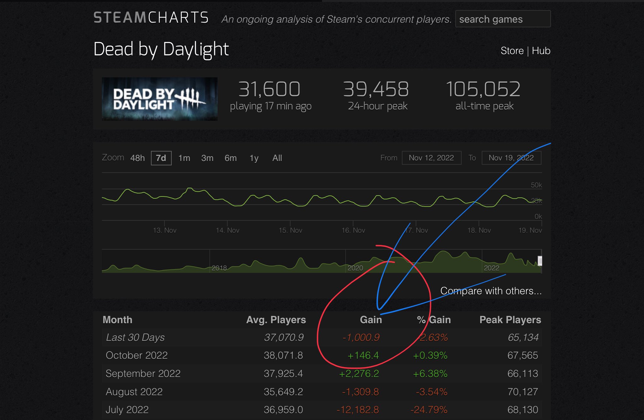
Task: Open the Store link
Action: click(512, 51)
